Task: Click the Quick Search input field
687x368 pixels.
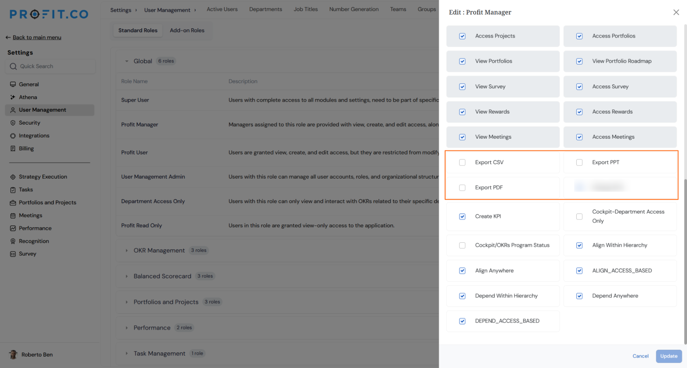Action: (x=50, y=66)
